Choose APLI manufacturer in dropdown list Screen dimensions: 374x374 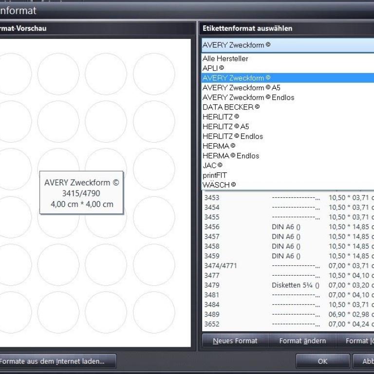[x=210, y=68]
